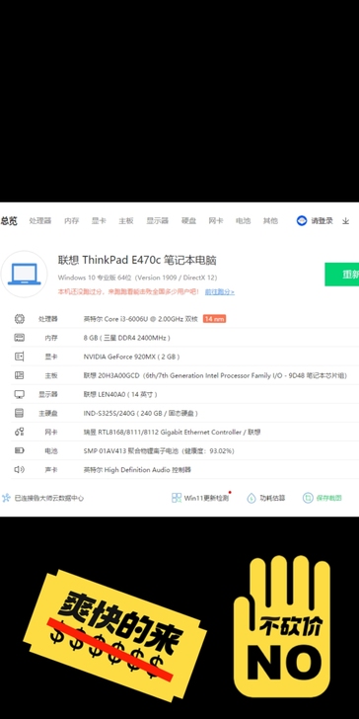Select the 8 GB DDR4 2400MHz text

click(x=127, y=338)
